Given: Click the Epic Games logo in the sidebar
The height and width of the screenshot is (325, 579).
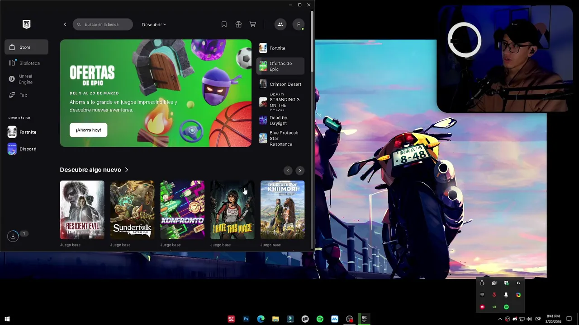Looking at the screenshot, I should click(26, 24).
